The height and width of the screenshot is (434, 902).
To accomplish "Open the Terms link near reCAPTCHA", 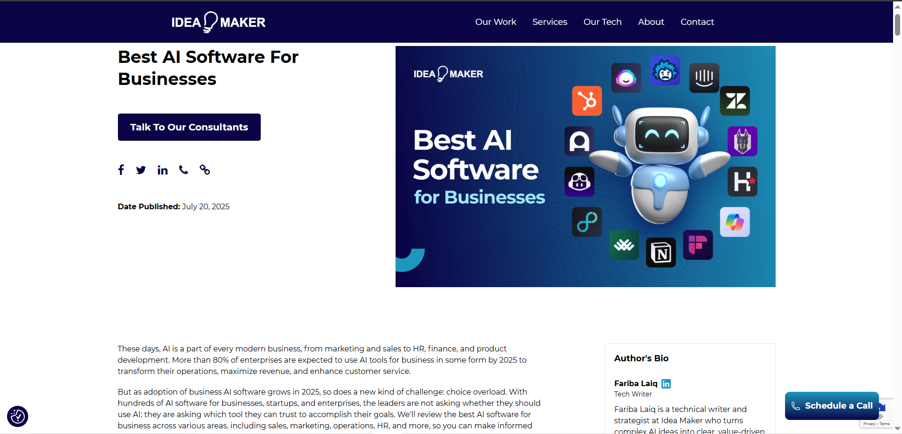I will (x=885, y=424).
